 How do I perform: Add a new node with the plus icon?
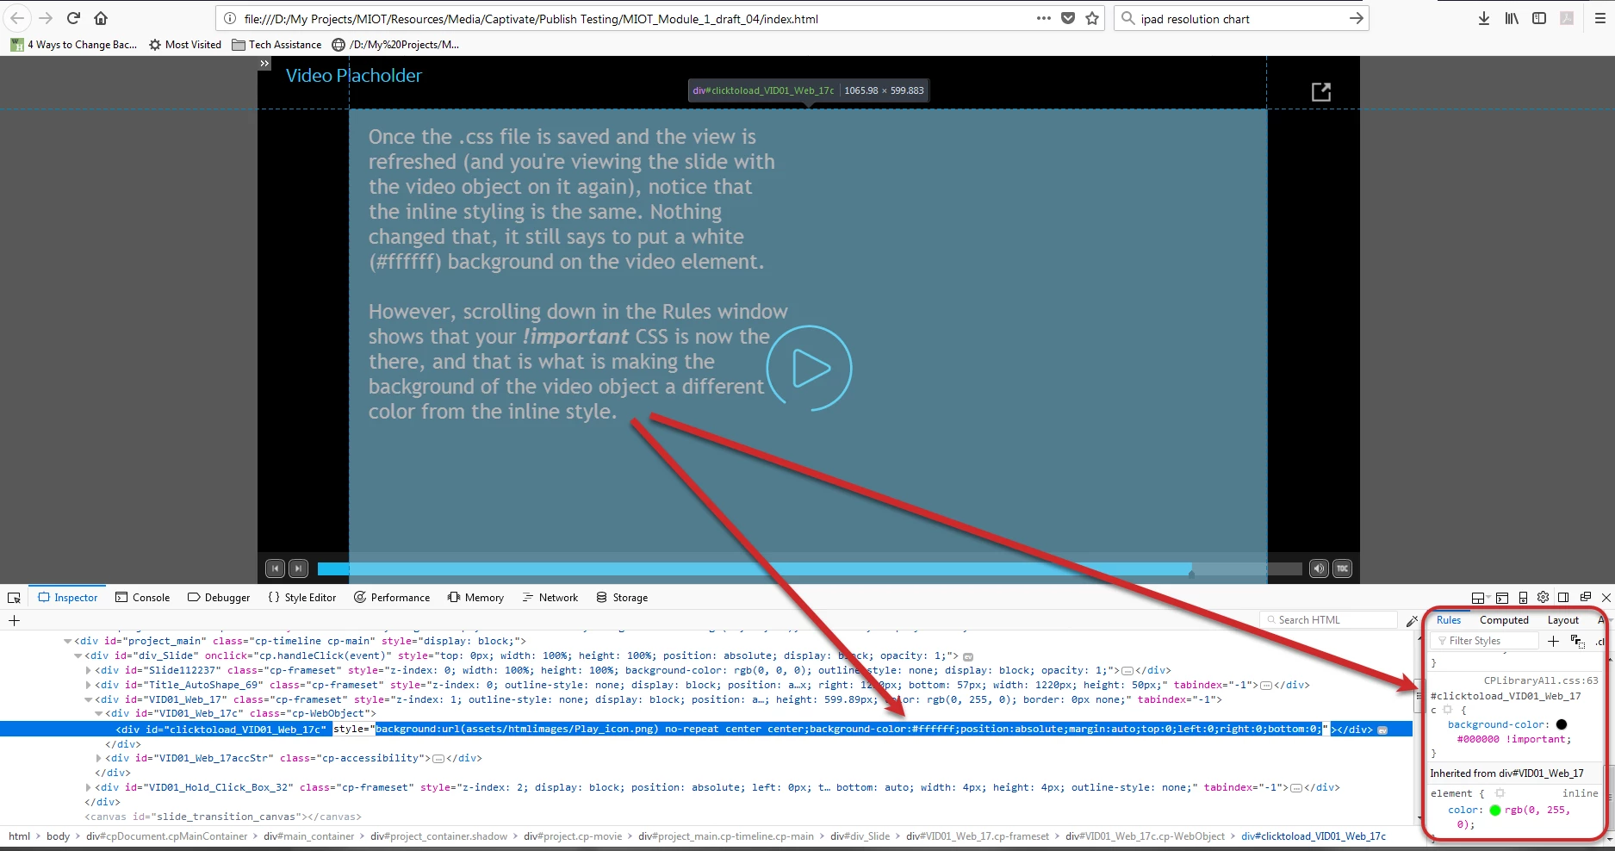[x=14, y=620]
